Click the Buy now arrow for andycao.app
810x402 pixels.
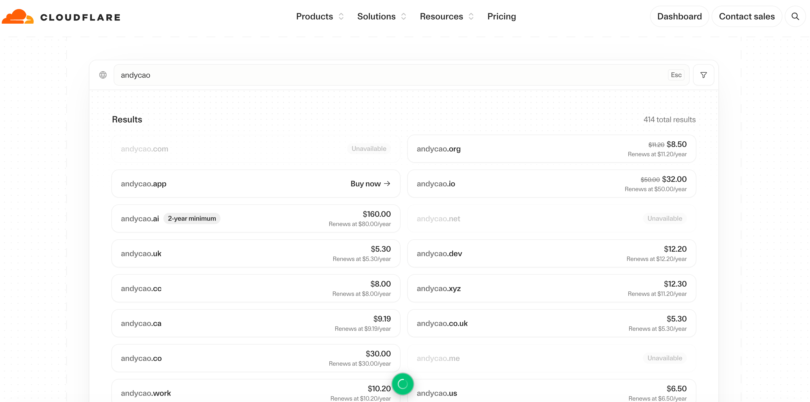370,184
